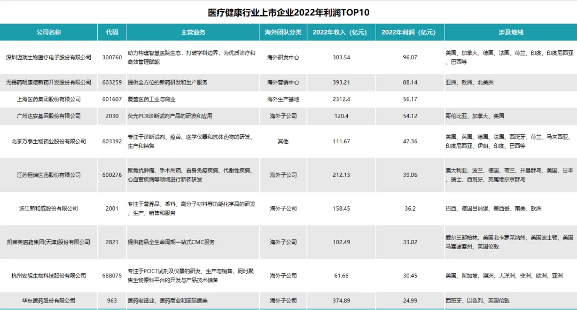Click profit value 33.02
This screenshot has width=577, height=310.
(410, 242)
